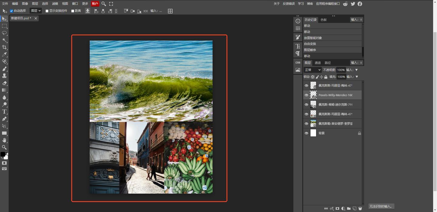Open the 正常 blend mode dropdown

click(313, 70)
